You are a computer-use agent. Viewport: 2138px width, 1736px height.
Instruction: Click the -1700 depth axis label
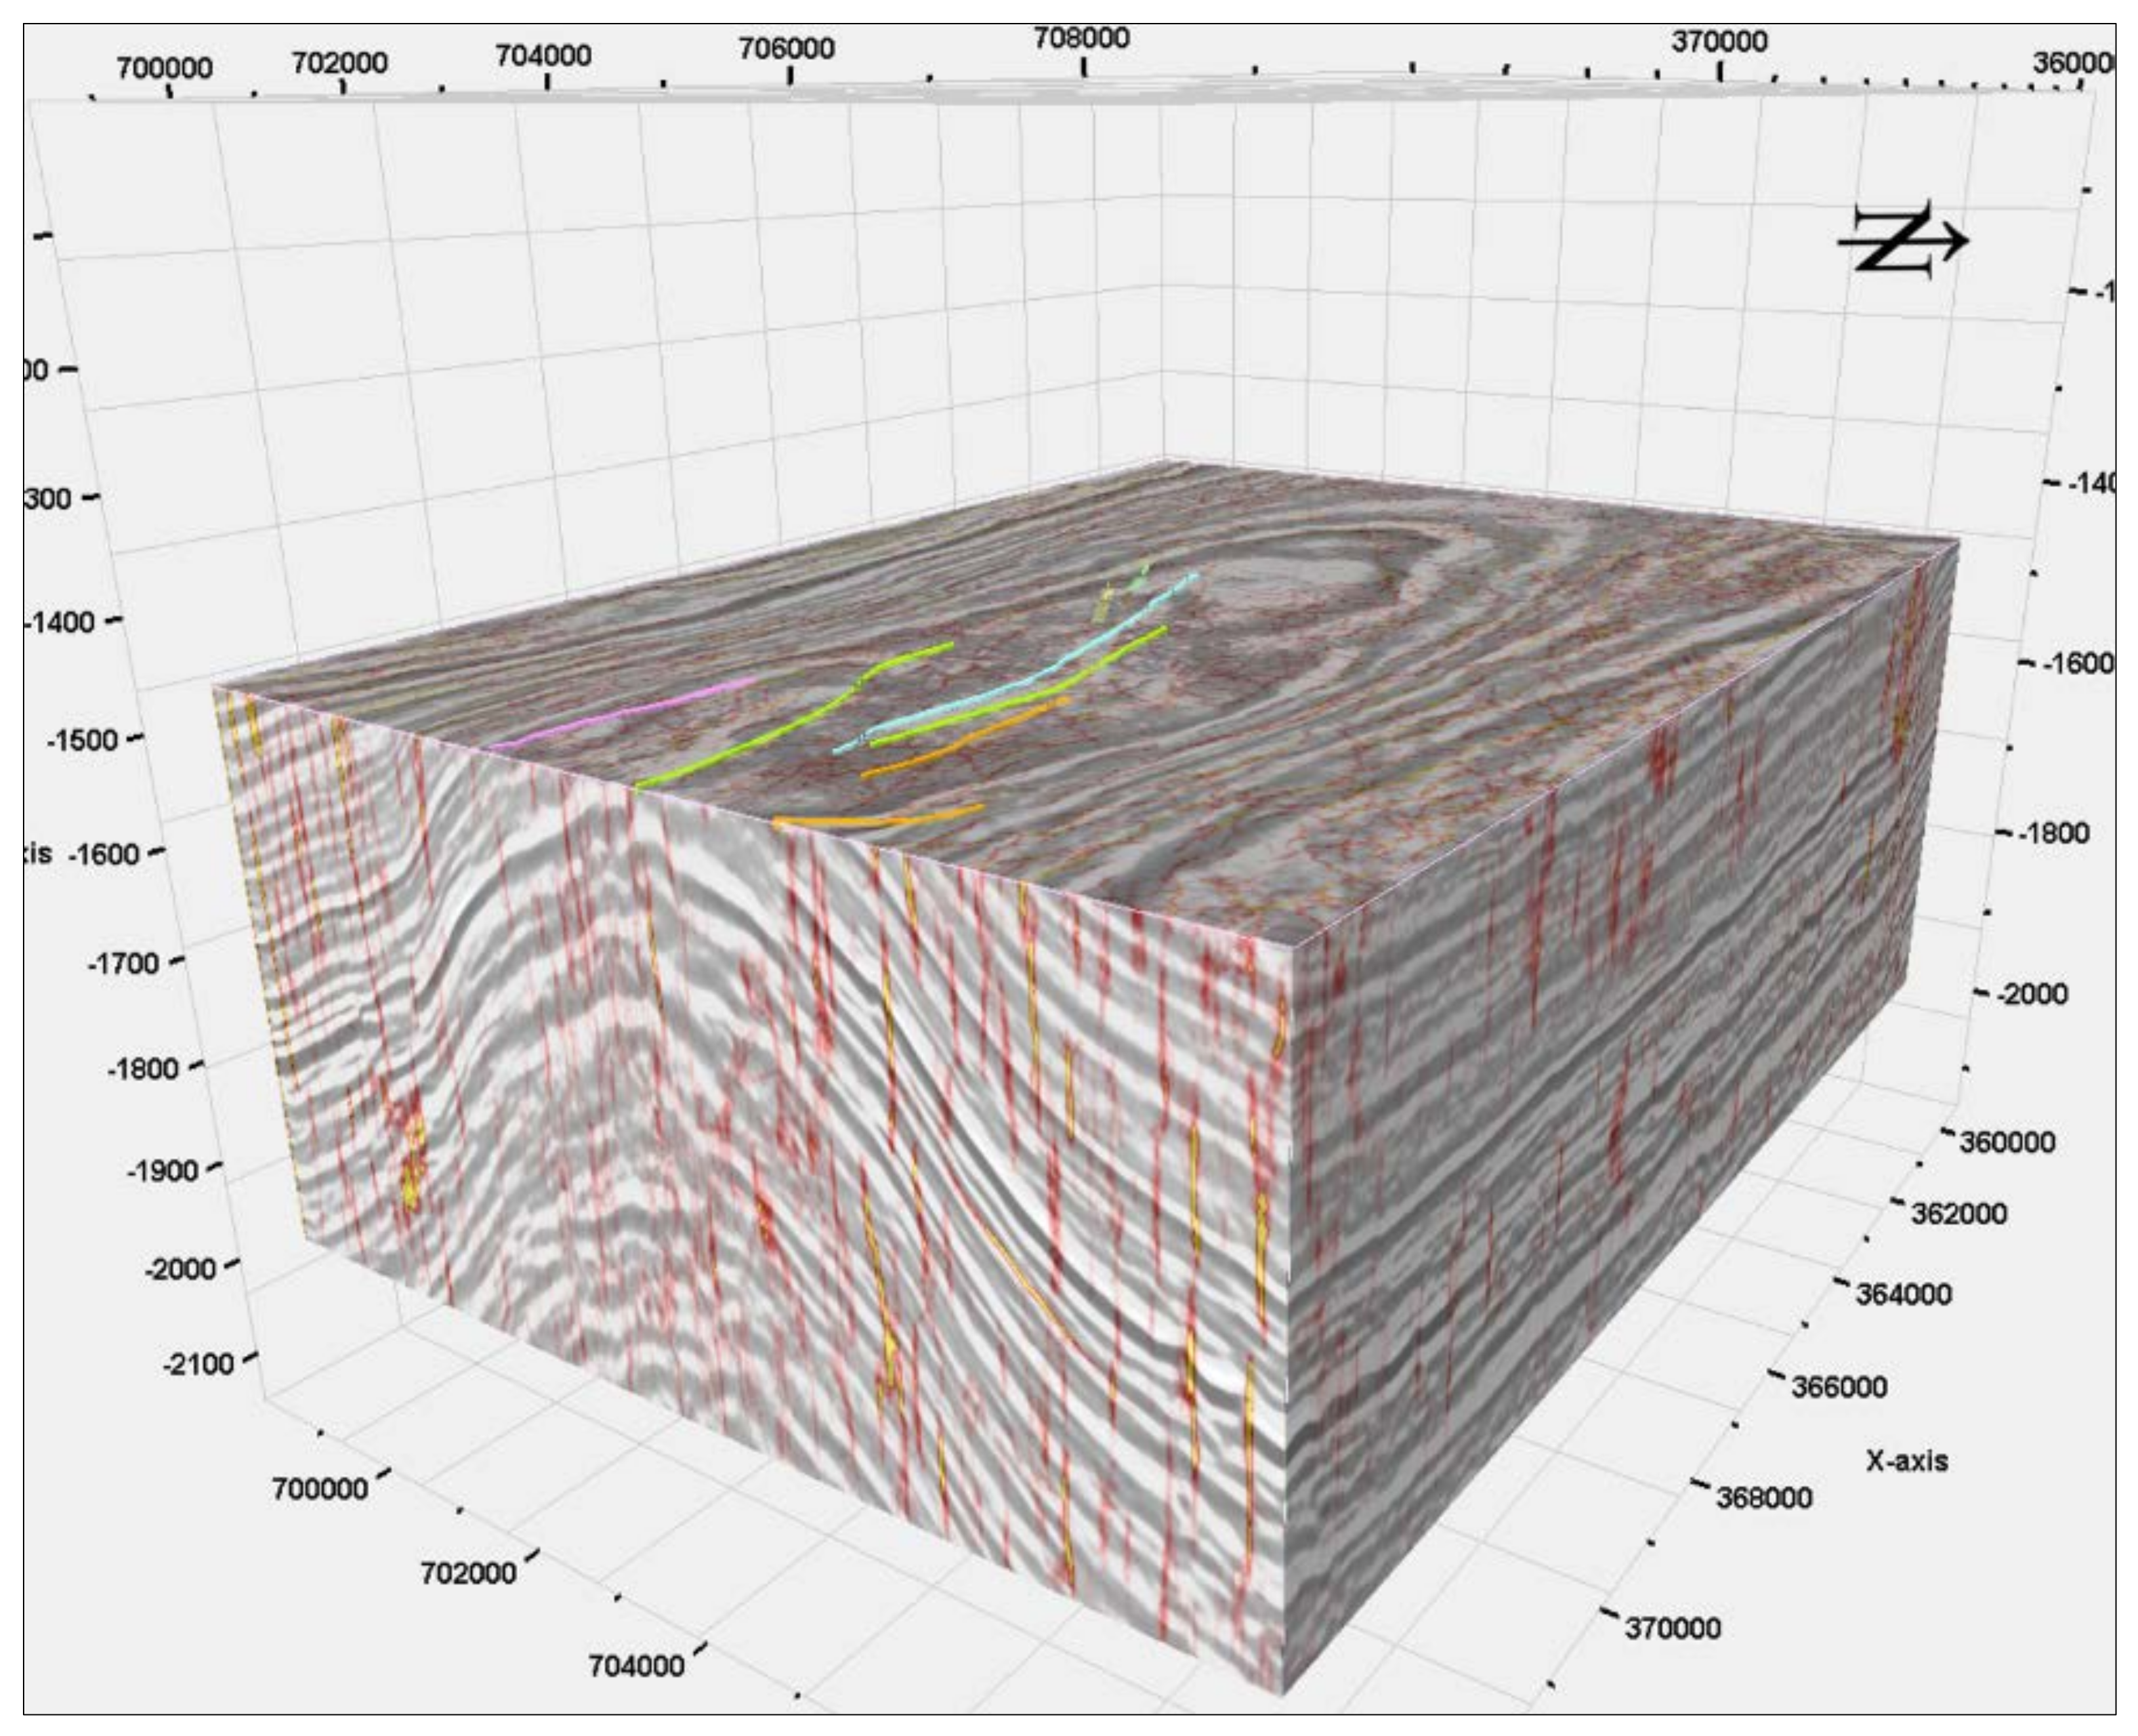123,964
